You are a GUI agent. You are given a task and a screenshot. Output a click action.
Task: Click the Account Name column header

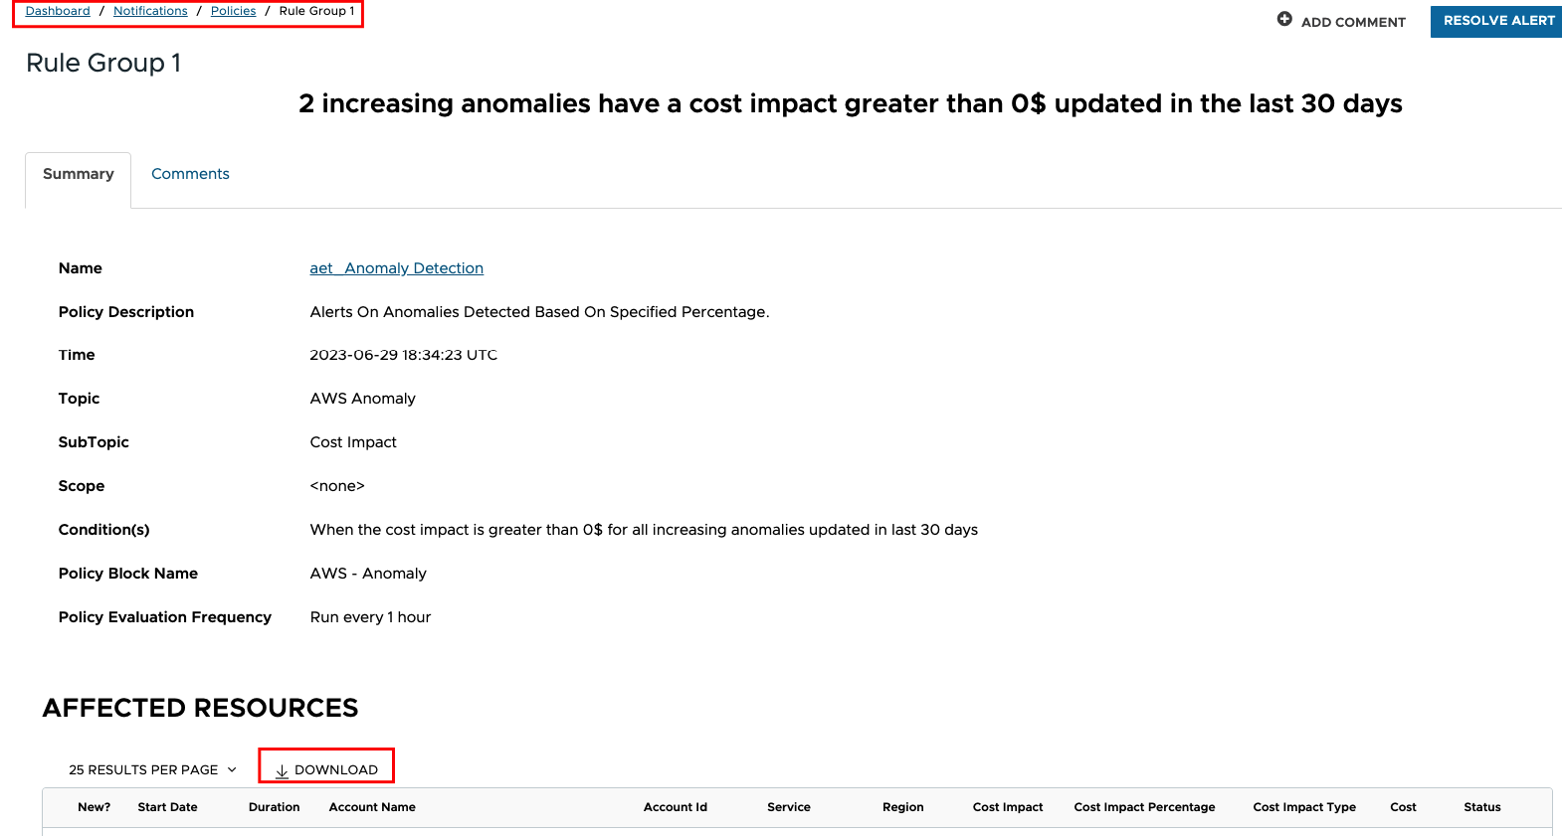pyautogui.click(x=372, y=807)
